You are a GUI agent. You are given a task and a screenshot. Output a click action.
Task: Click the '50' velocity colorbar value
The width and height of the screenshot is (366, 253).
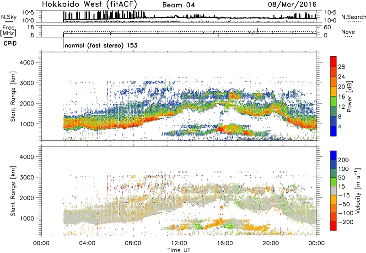pos(341,178)
